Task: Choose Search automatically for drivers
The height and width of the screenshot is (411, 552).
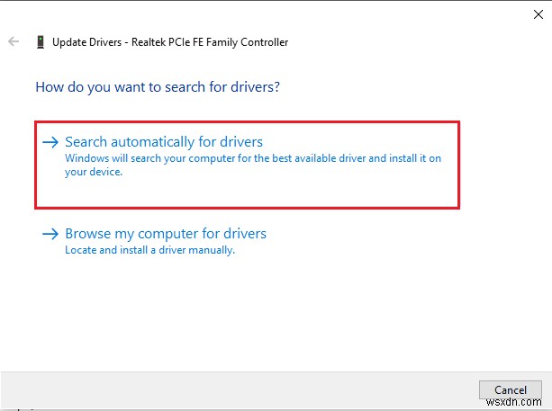Action: (164, 142)
